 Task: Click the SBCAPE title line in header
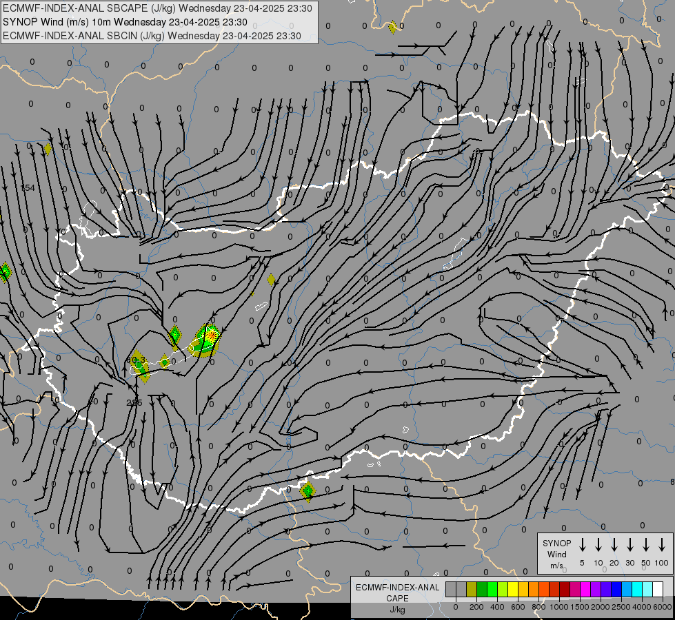(x=157, y=8)
